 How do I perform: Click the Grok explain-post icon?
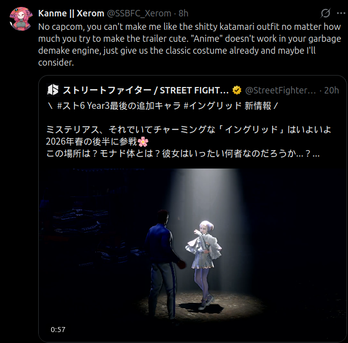point(325,13)
